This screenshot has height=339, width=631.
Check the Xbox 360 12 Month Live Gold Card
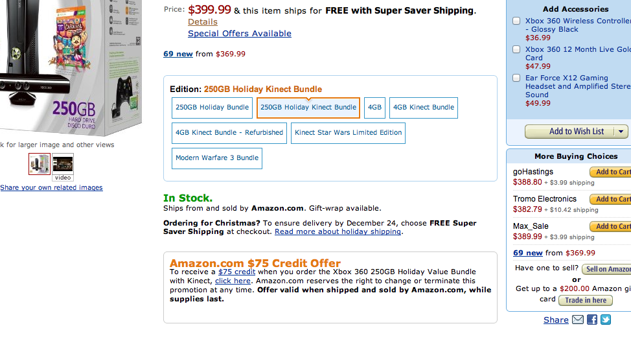(x=516, y=49)
